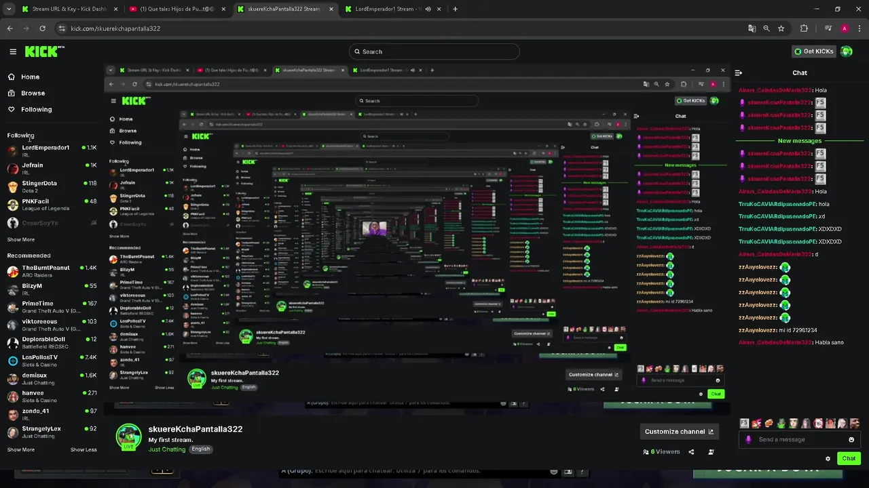This screenshot has height=488, width=869.
Task: Expand recommended list with Show More
Action: [x=21, y=449]
